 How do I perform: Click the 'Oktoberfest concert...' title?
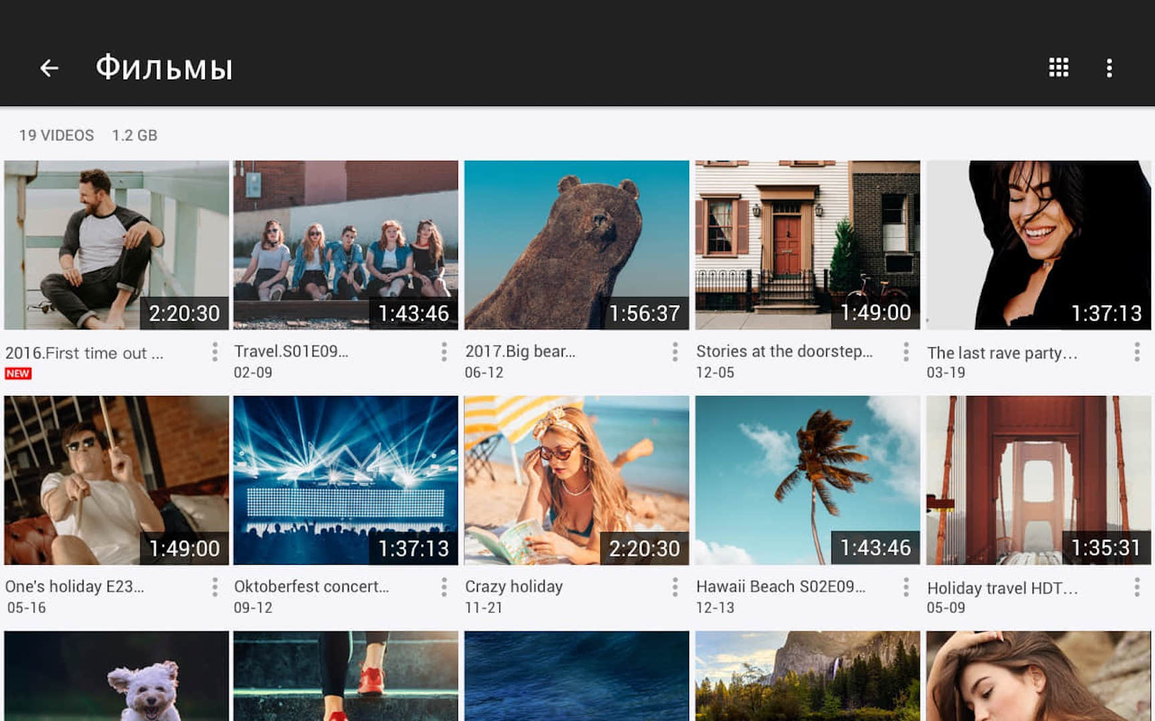(x=311, y=586)
